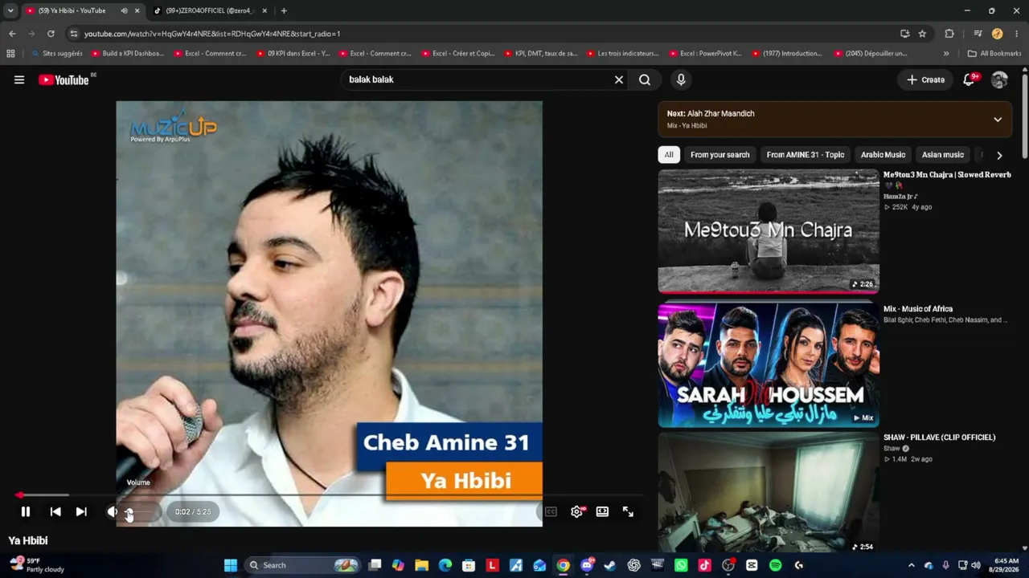Open the Chrome three-dot menu
1029x578 pixels.
[x=1017, y=34]
